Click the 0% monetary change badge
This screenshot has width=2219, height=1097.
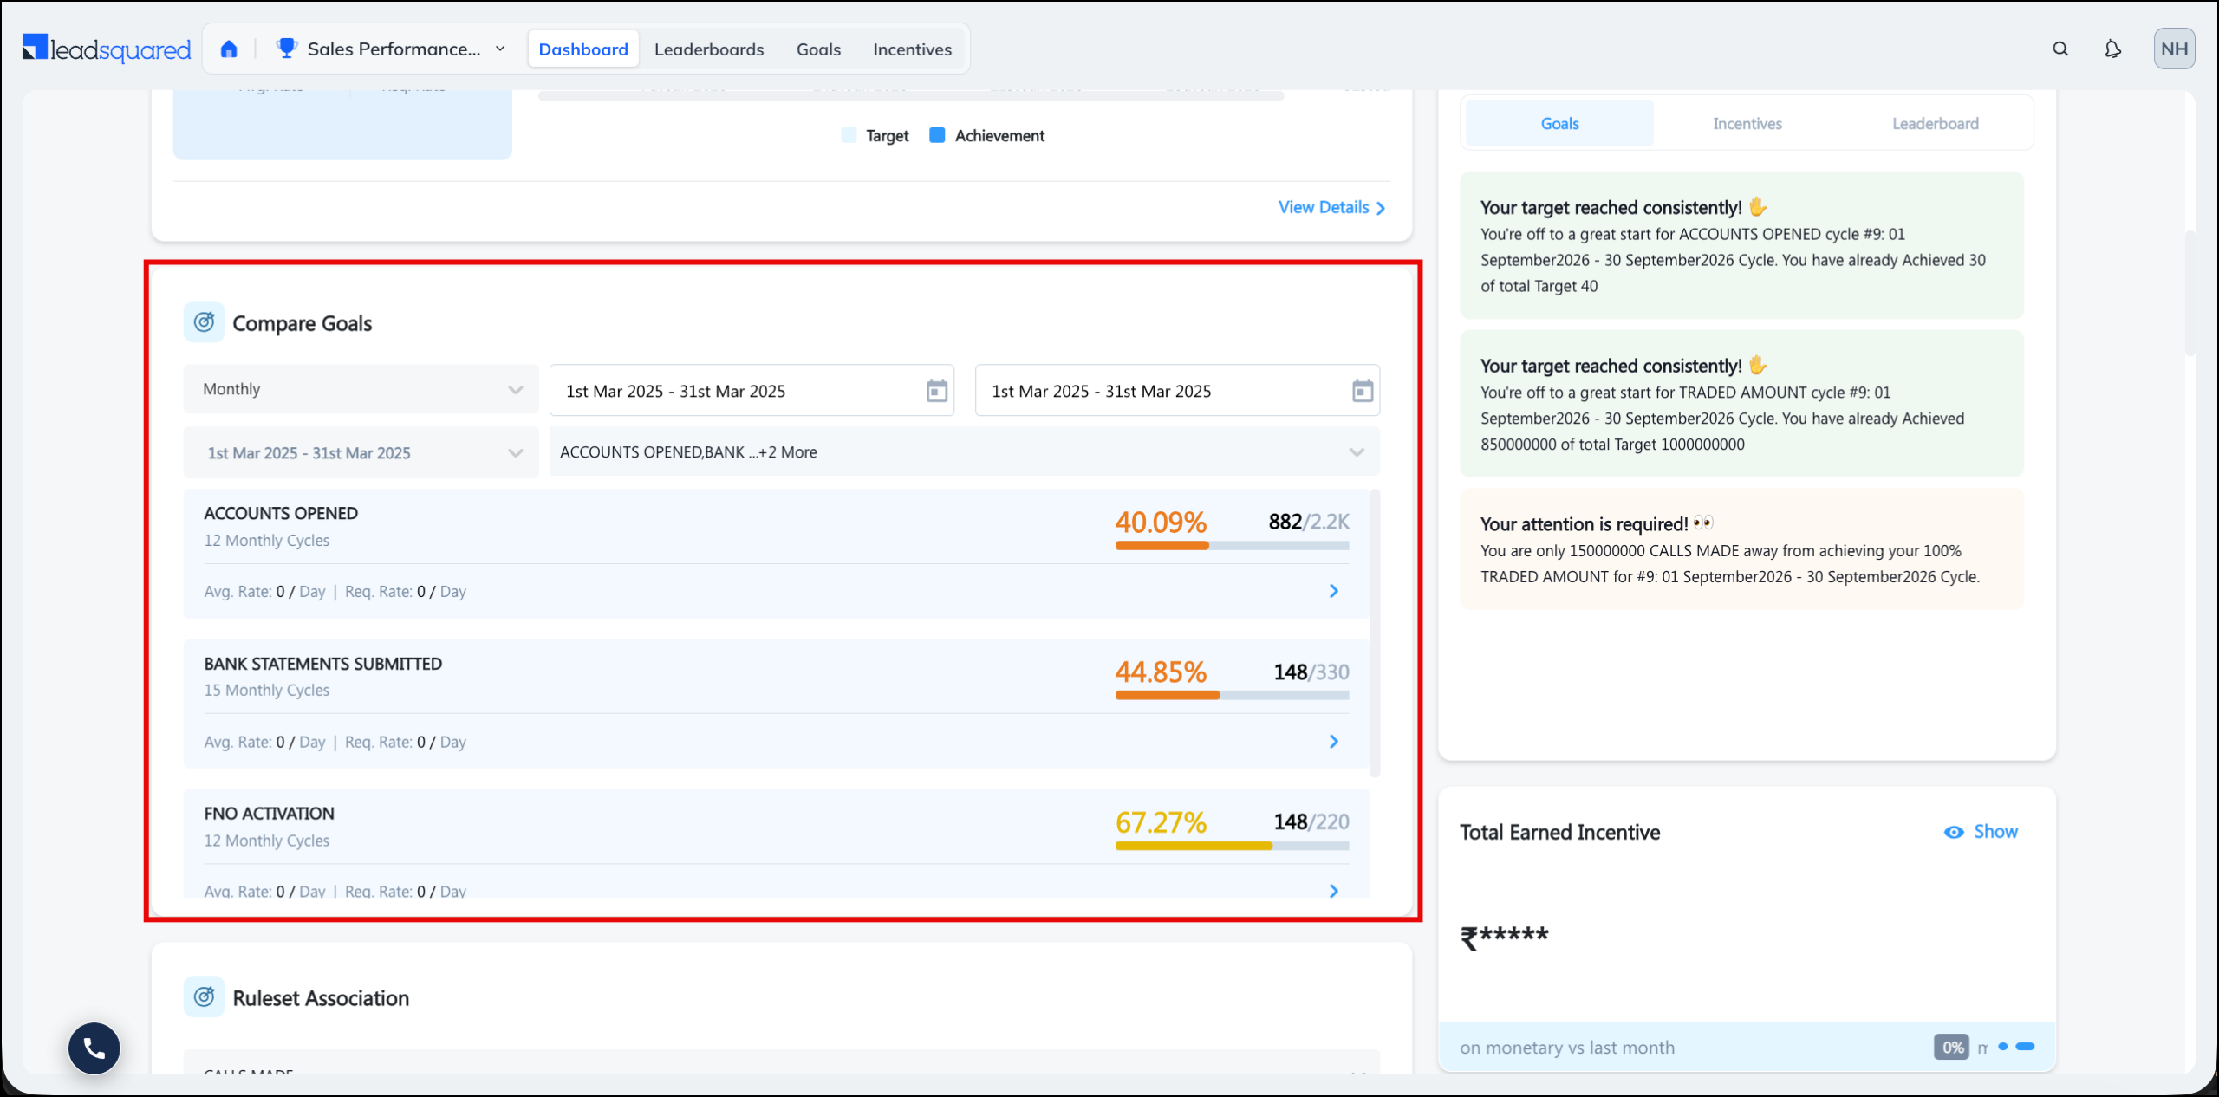pos(1951,1047)
